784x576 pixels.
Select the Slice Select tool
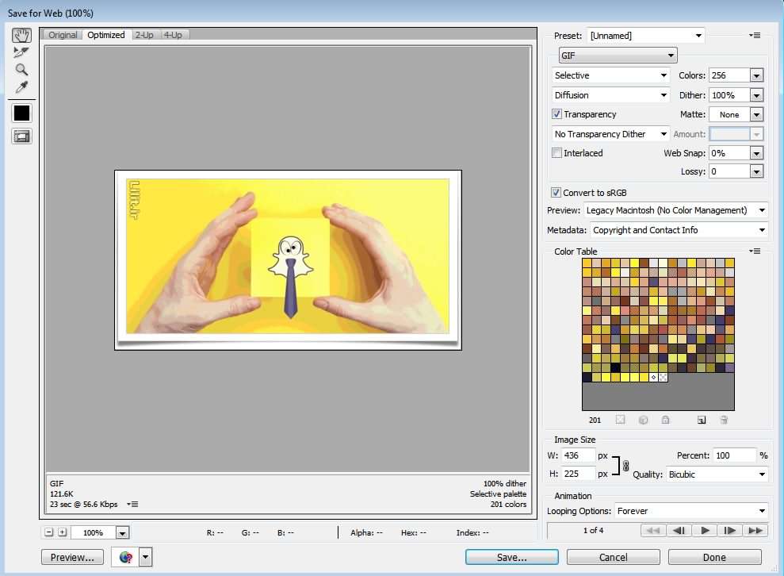pos(21,52)
